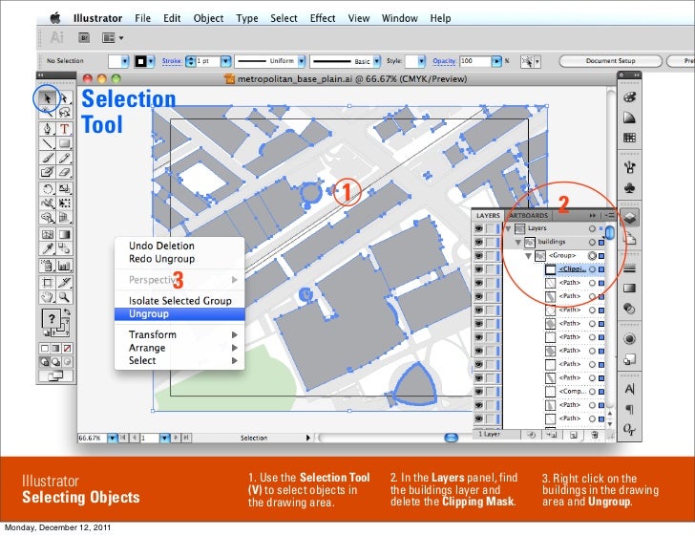Select the Line Segment tool
This screenshot has width=695, height=536.
pyautogui.click(x=47, y=143)
